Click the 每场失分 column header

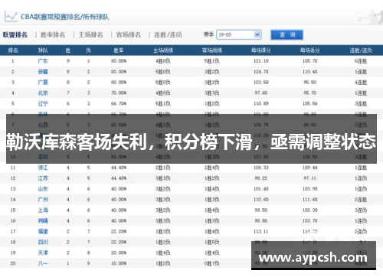click(310, 51)
